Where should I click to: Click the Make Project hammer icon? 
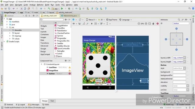(49, 8)
